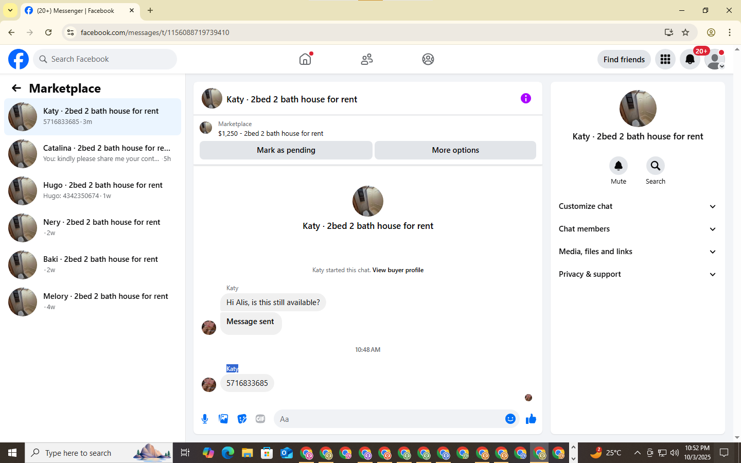Click the Windows taskbar search box
This screenshot has width=741, height=463.
tap(99, 453)
